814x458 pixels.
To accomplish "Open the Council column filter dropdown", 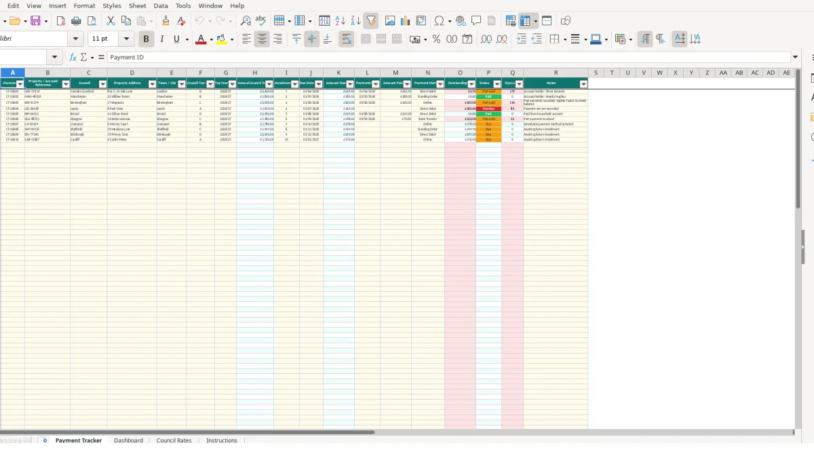I will coord(103,84).
